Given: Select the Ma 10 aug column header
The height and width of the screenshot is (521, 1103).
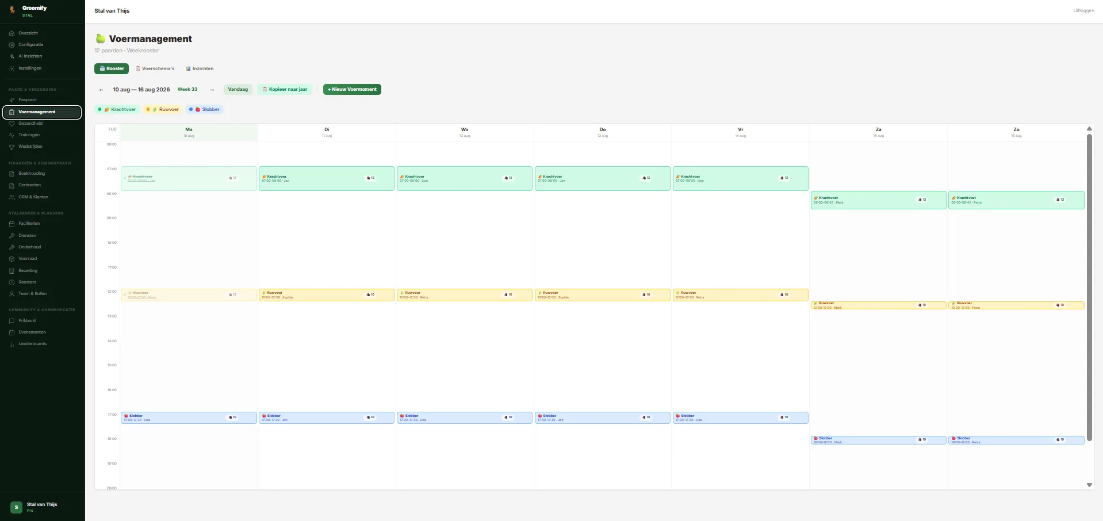Looking at the screenshot, I should (189, 132).
